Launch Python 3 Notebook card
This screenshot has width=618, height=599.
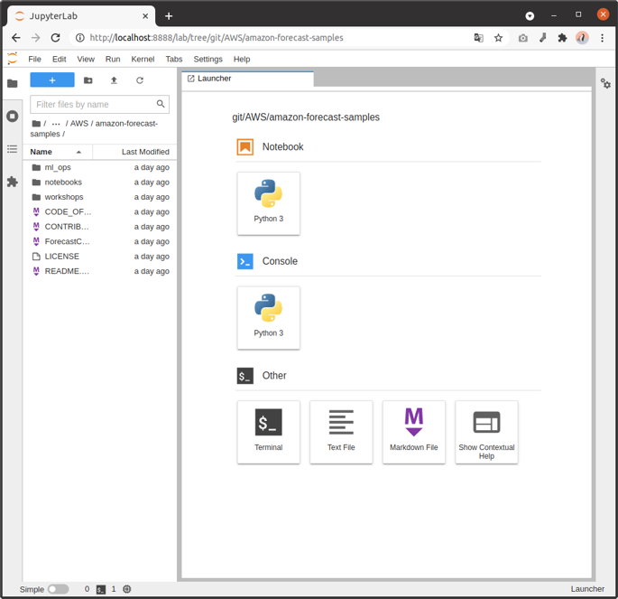(x=269, y=203)
